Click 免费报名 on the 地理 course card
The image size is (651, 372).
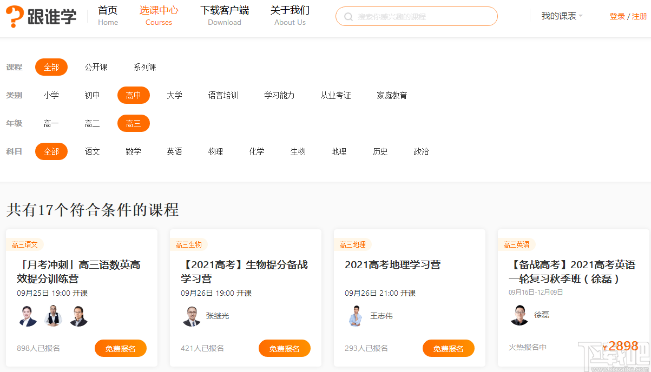coord(449,348)
